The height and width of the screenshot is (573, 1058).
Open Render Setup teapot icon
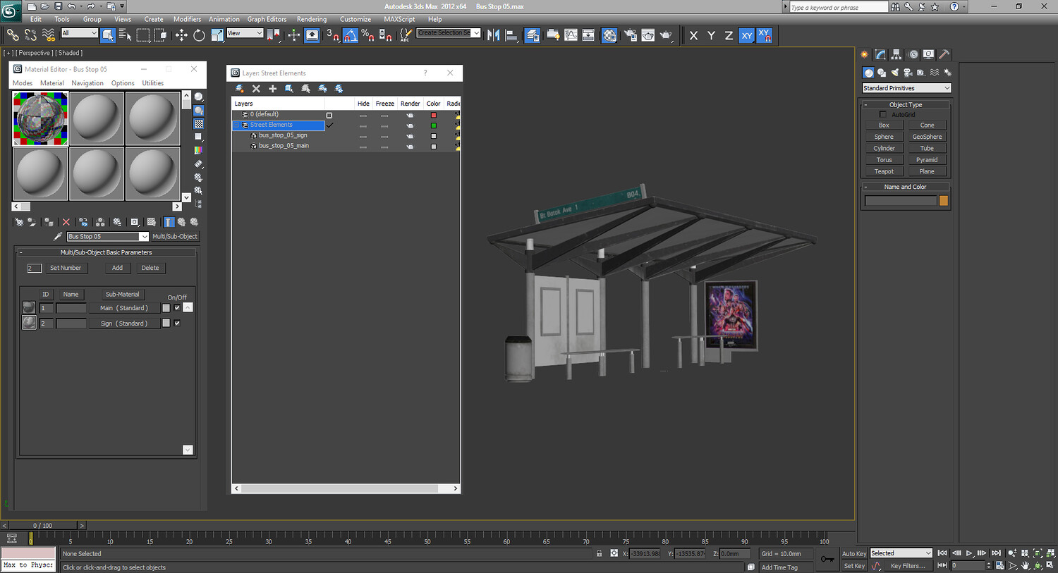pyautogui.click(x=630, y=35)
